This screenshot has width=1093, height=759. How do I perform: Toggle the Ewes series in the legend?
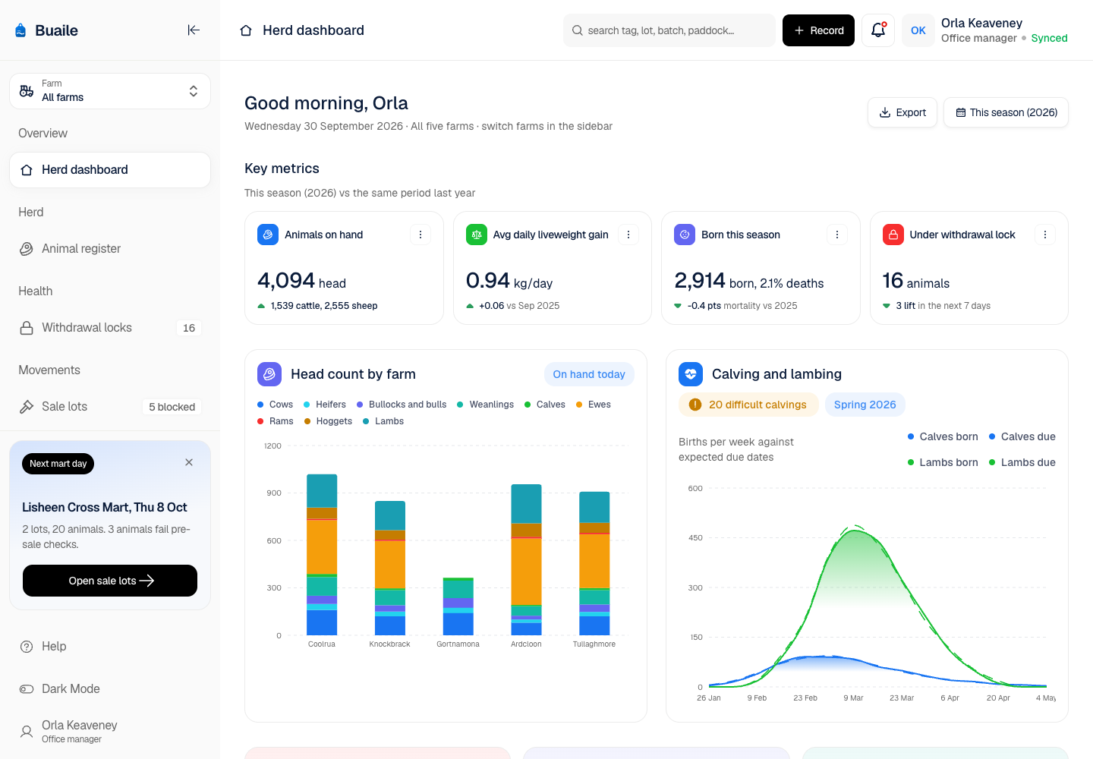(x=594, y=405)
